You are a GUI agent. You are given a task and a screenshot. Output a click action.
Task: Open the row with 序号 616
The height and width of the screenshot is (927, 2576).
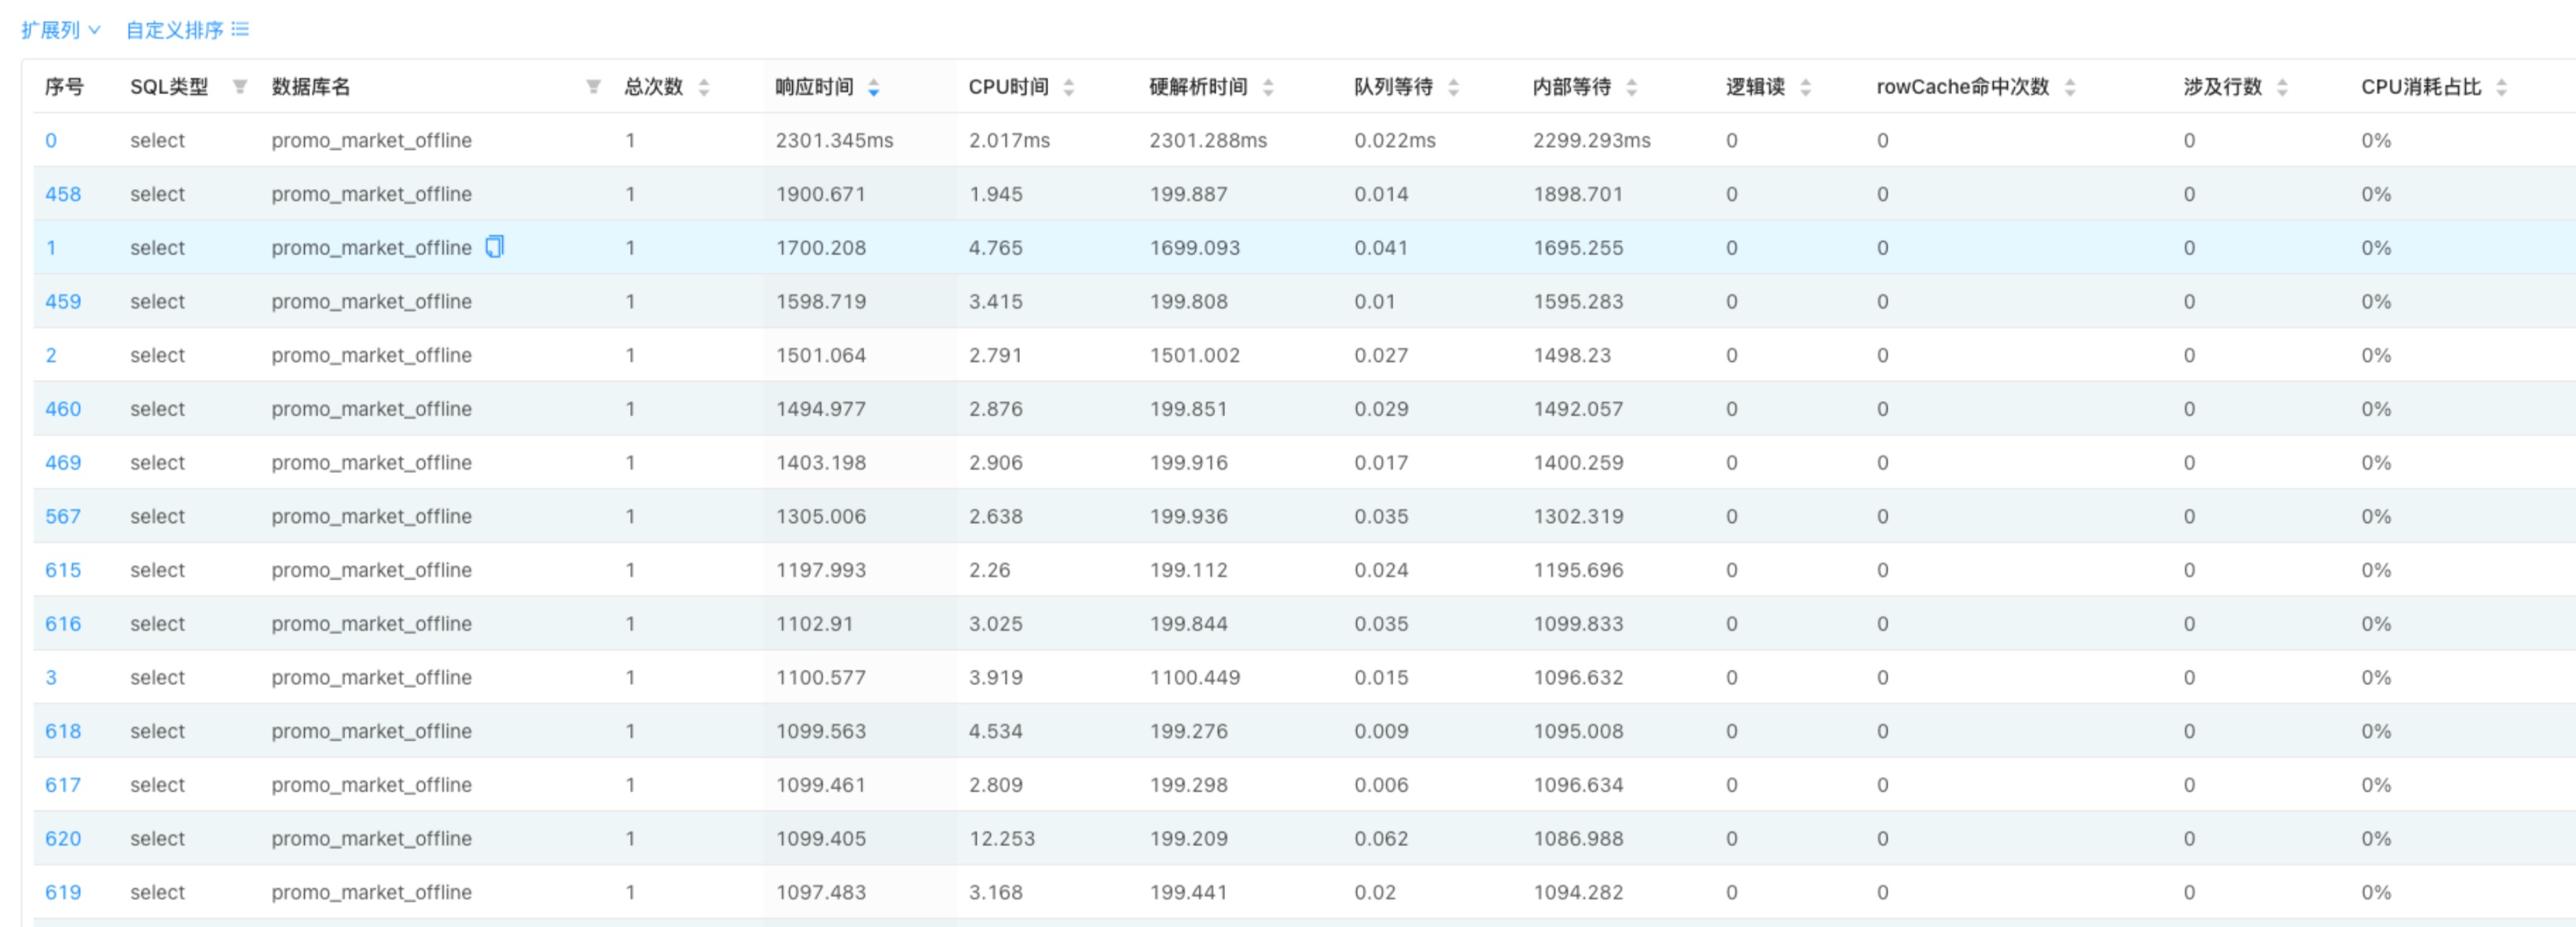click(63, 624)
